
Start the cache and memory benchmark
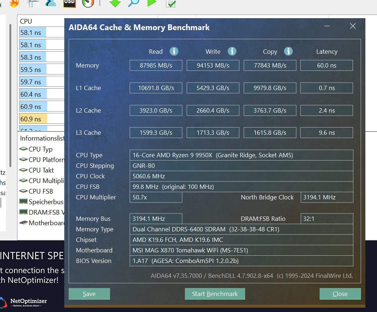[x=215, y=294]
